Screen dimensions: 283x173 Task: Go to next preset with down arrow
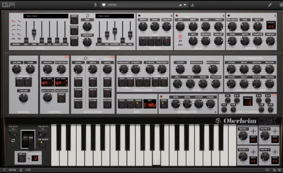(185, 5)
